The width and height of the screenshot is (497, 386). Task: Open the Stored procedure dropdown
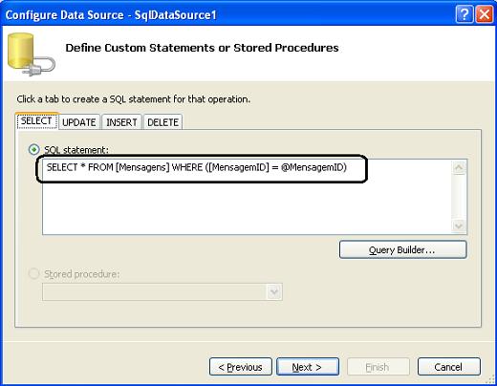[274, 291]
